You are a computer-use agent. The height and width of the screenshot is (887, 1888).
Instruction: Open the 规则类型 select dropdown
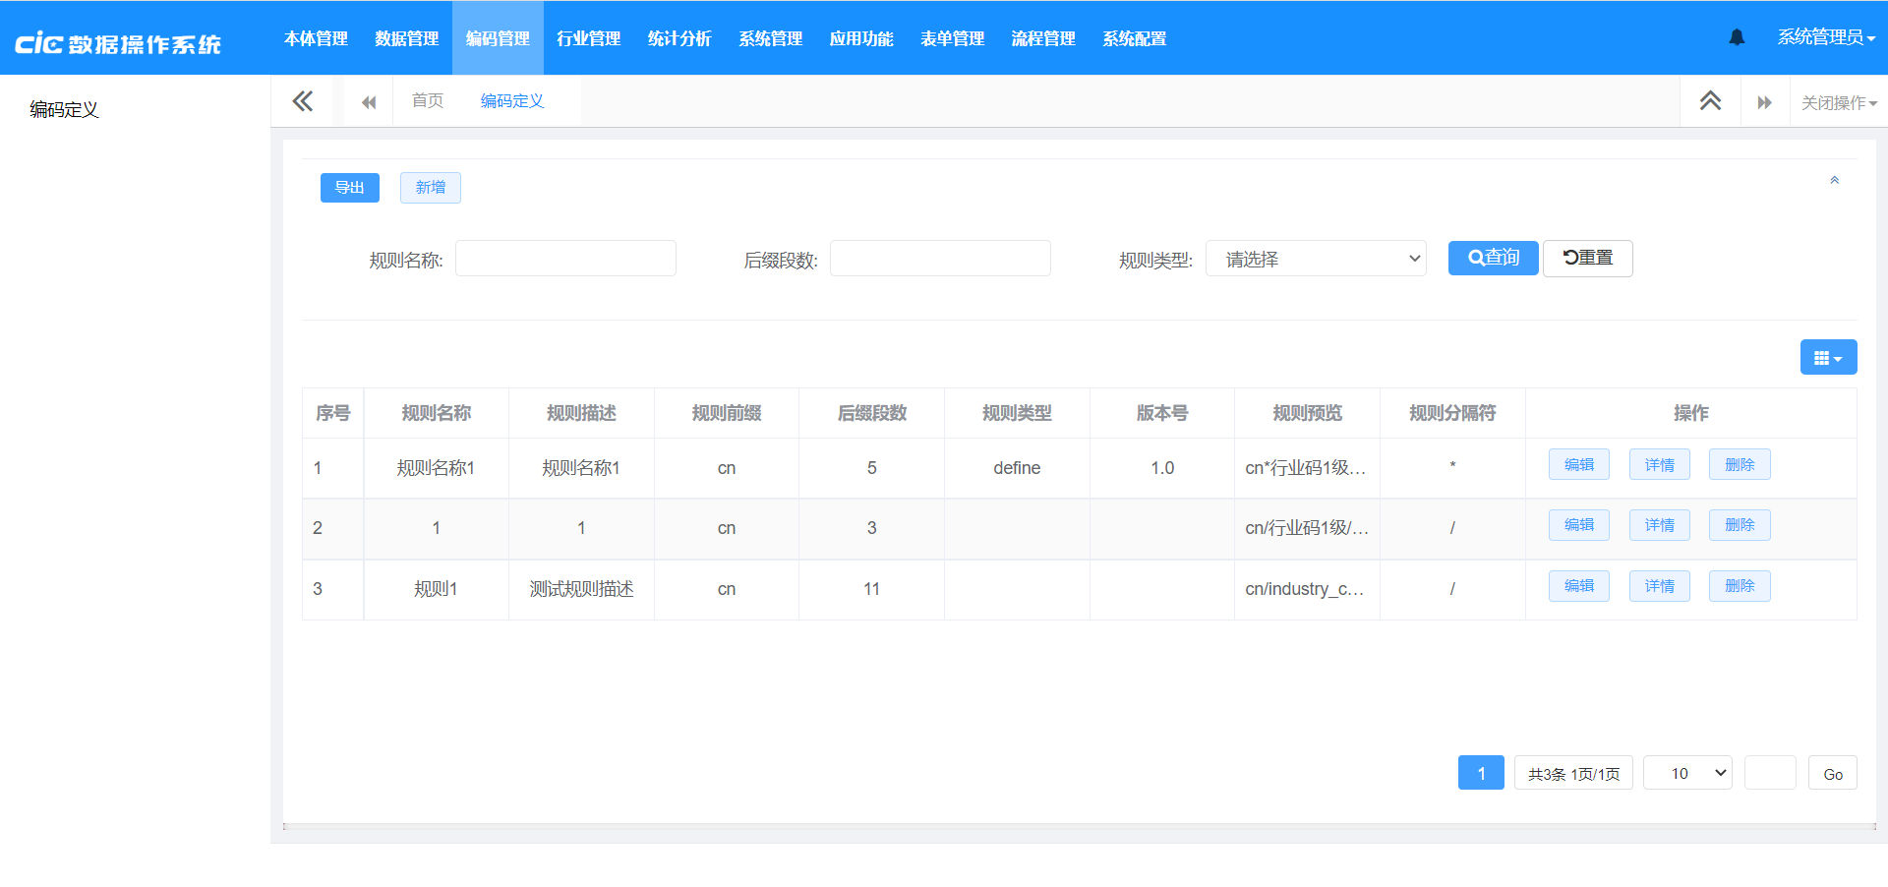1316,259
